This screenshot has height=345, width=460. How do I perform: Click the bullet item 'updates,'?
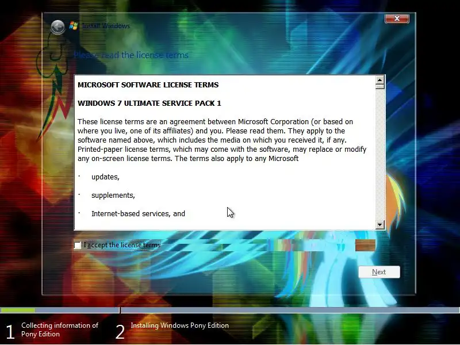105,177
